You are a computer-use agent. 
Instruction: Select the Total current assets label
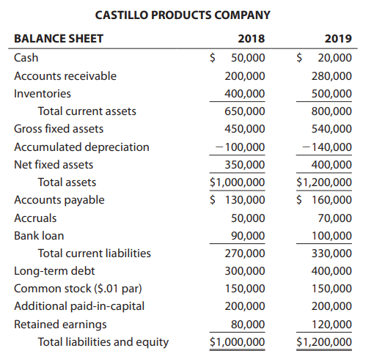tap(87, 111)
